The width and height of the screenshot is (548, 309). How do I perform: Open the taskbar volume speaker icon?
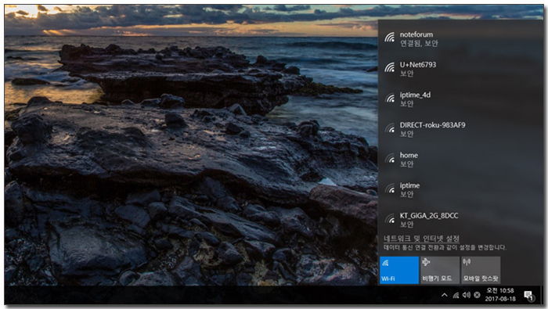467,295
